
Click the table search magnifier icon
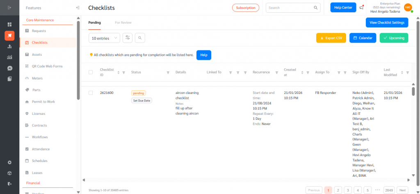(x=140, y=38)
